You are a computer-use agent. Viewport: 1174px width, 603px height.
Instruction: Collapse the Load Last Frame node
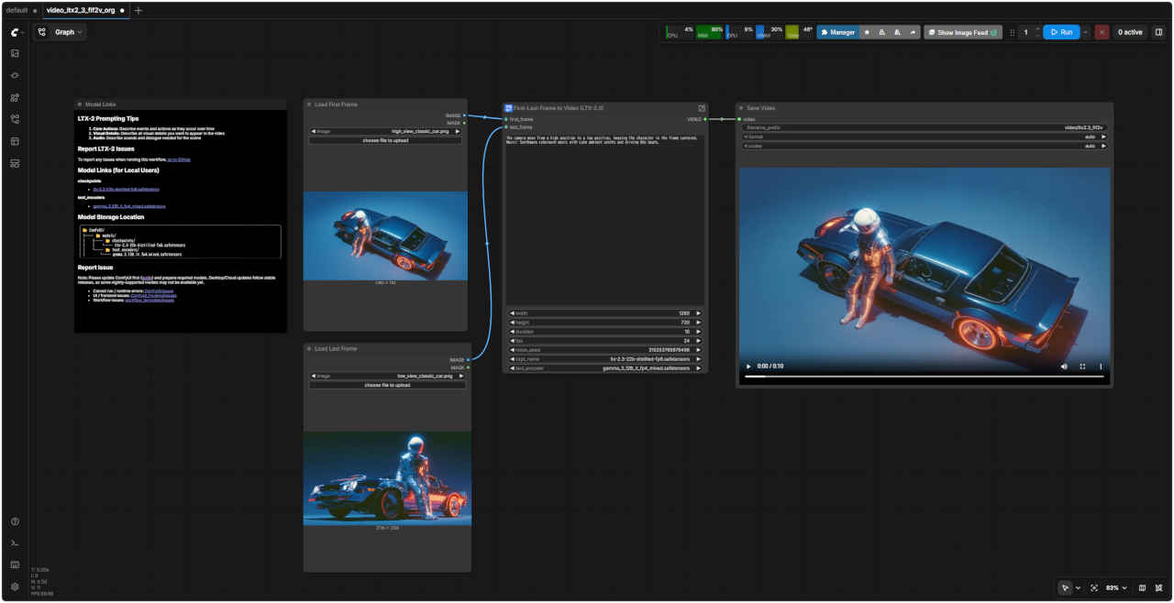(309, 348)
